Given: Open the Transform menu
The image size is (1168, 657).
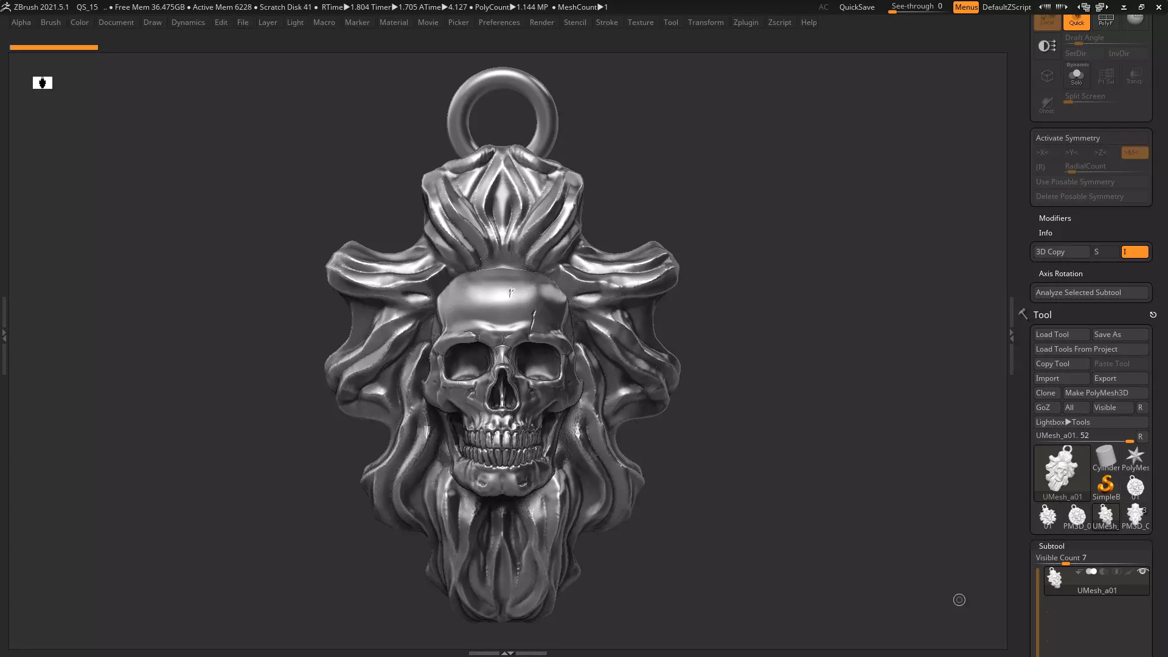Looking at the screenshot, I should coord(706,23).
